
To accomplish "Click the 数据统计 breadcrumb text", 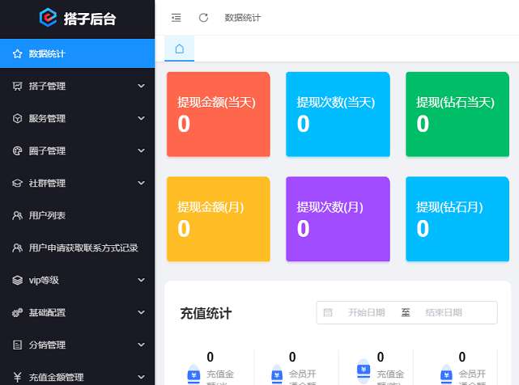I will pyautogui.click(x=243, y=18).
